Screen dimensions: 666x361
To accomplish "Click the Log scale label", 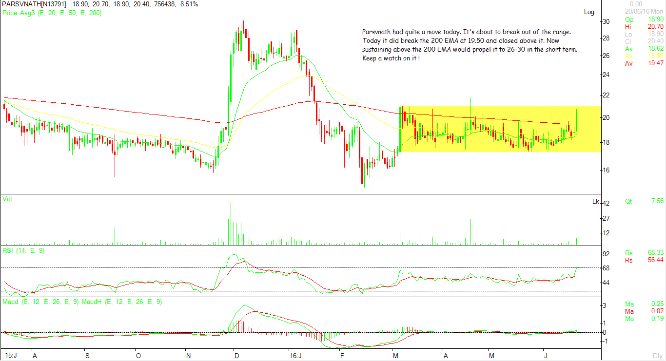I will tap(589, 12).
